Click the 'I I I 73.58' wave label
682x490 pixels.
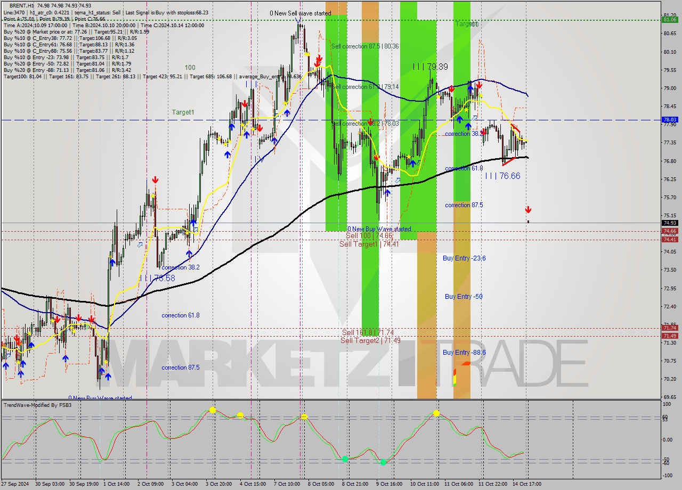(x=157, y=278)
